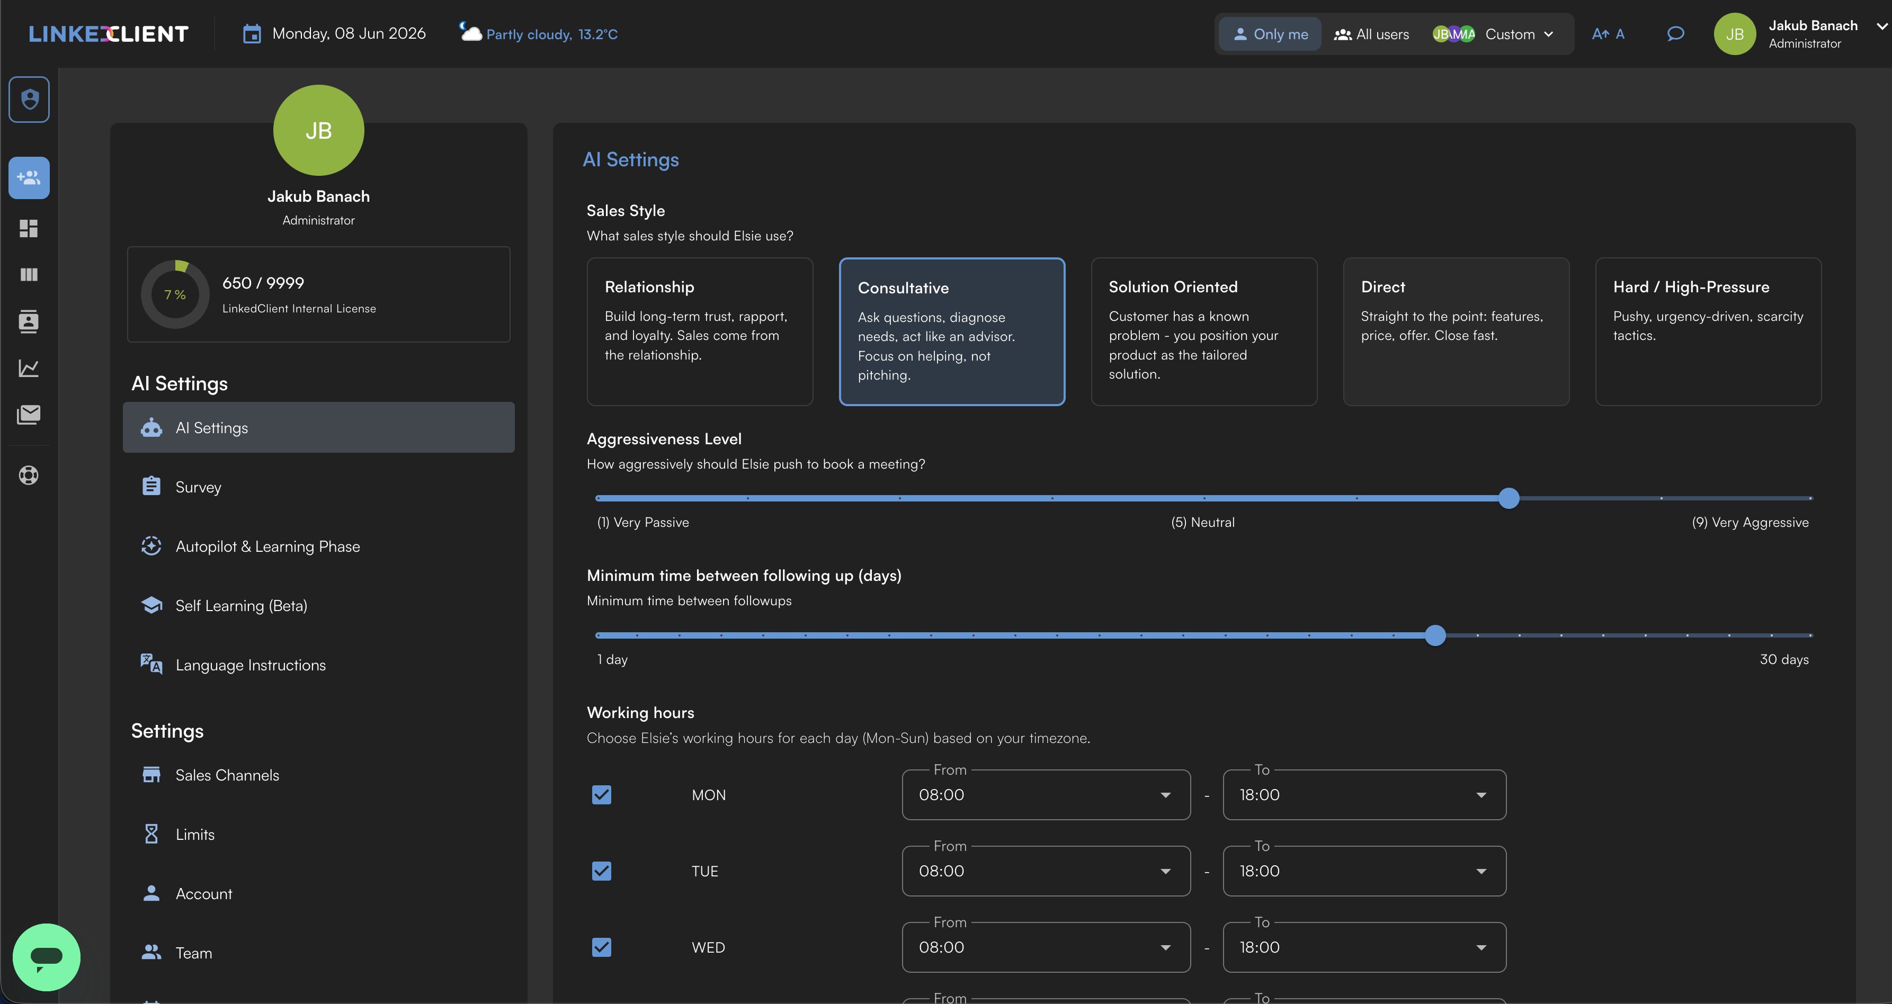1892x1004 pixels.
Task: Click the Hard / High-Pressure style card
Action: click(x=1708, y=331)
